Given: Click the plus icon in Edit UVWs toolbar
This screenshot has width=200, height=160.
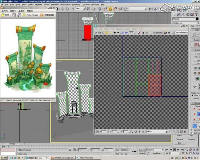Looking at the screenshot, I should 115,33.
